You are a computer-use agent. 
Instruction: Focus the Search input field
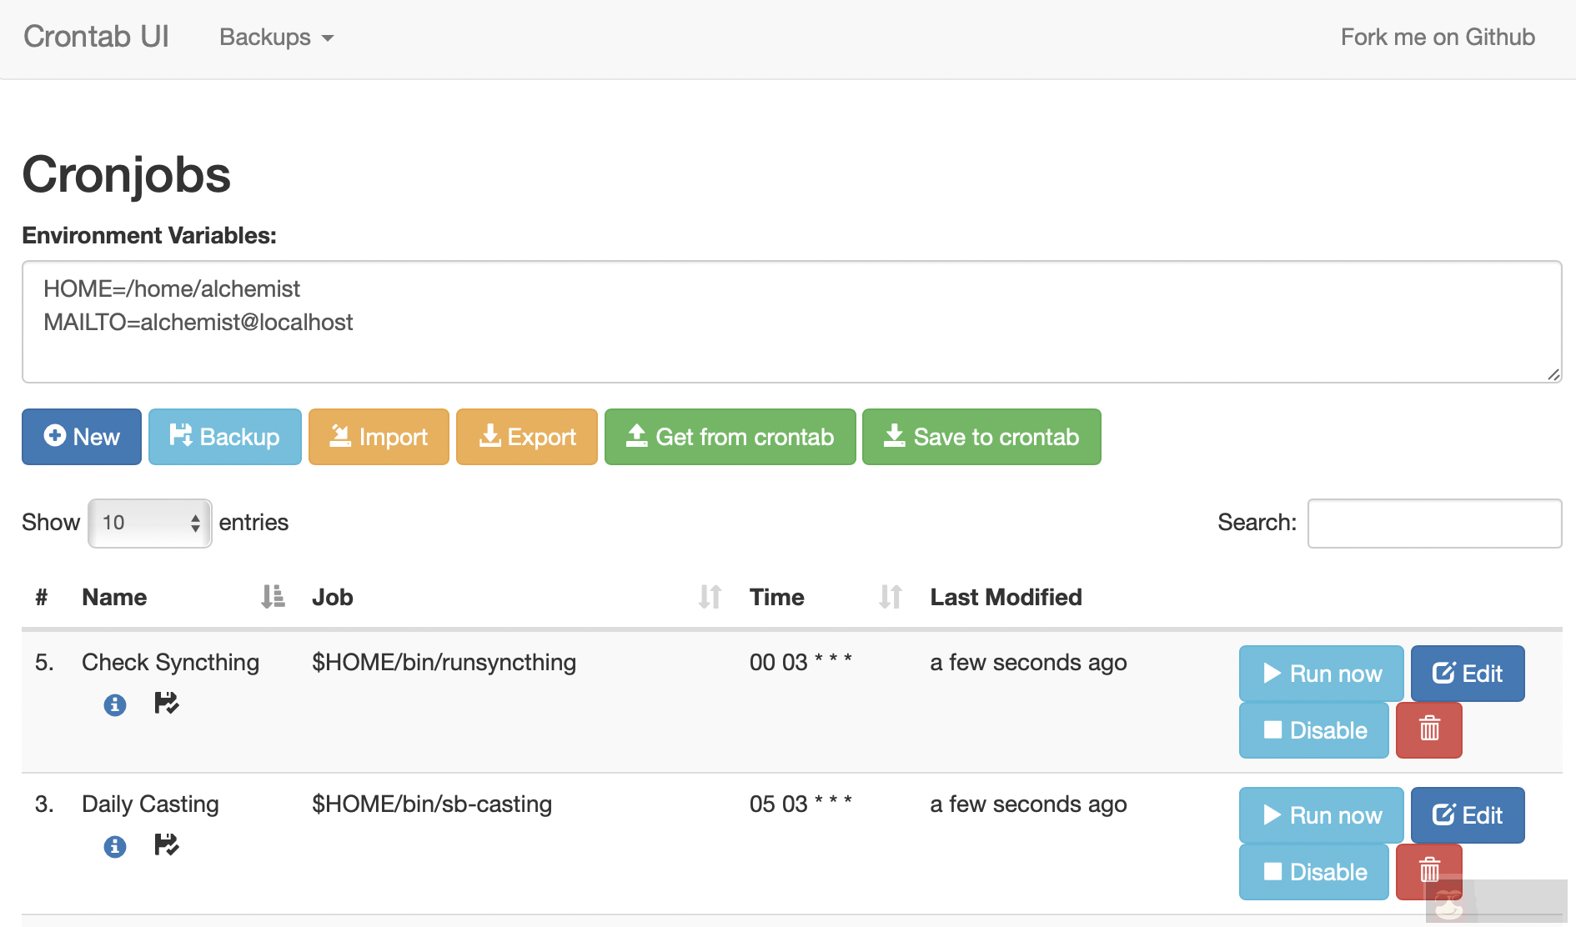pyautogui.click(x=1434, y=524)
